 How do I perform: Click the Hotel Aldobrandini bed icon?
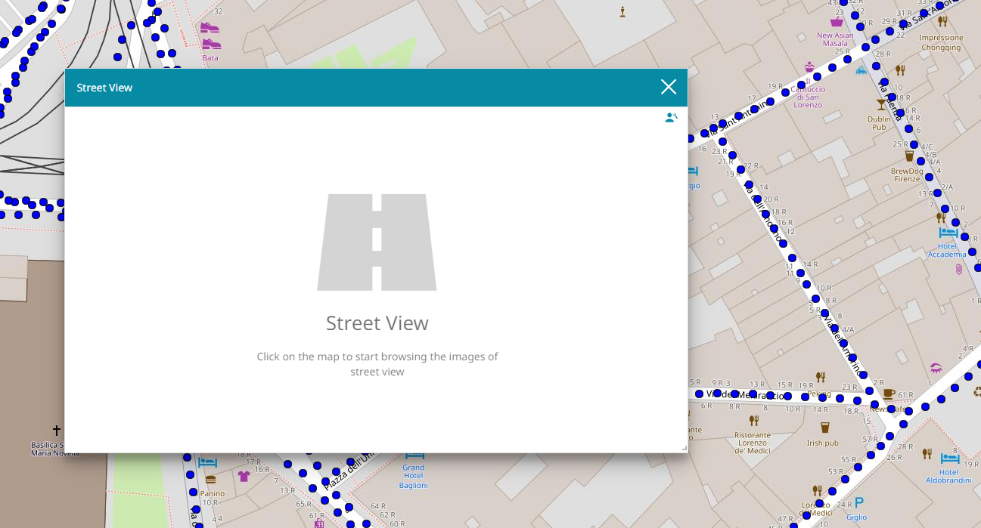[x=950, y=458]
